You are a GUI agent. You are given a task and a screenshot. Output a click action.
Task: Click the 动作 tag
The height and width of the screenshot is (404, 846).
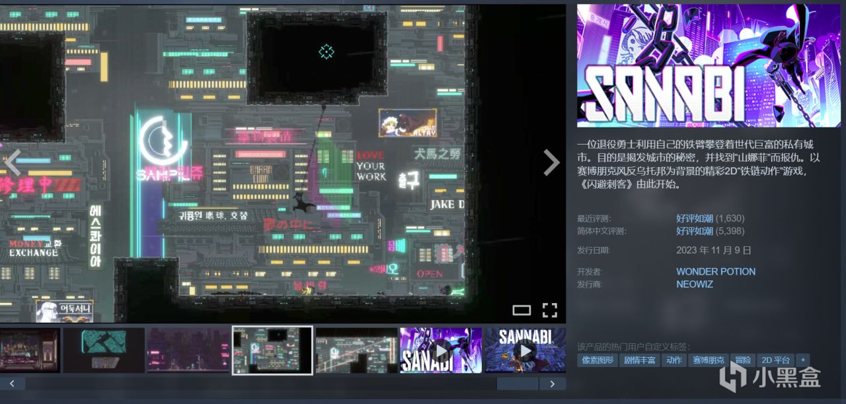click(x=674, y=360)
